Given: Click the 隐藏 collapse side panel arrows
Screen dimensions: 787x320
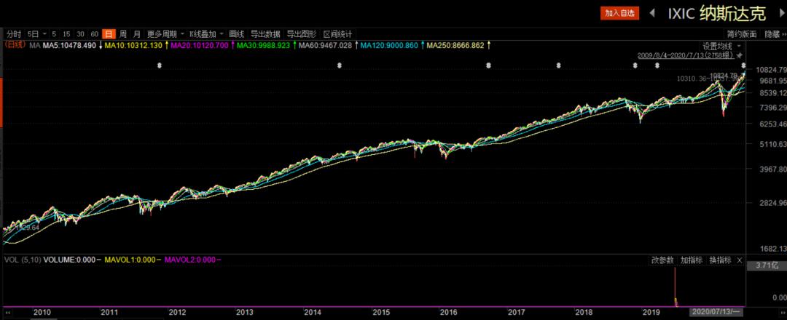Looking at the screenshot, I should pyautogui.click(x=782, y=34).
